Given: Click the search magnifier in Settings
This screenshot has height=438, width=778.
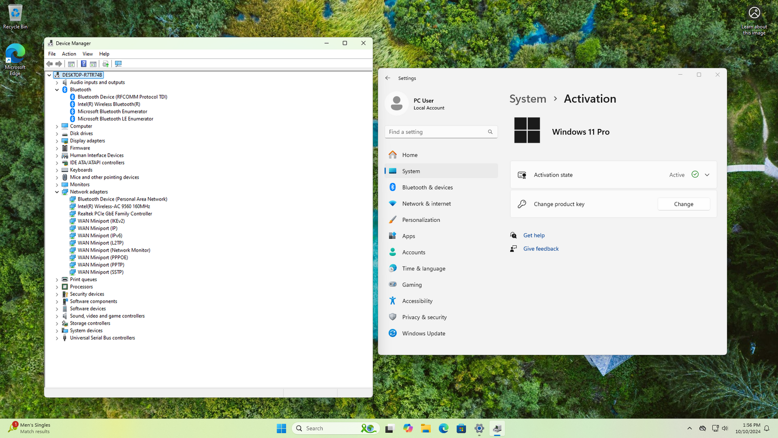Looking at the screenshot, I should pyautogui.click(x=490, y=132).
